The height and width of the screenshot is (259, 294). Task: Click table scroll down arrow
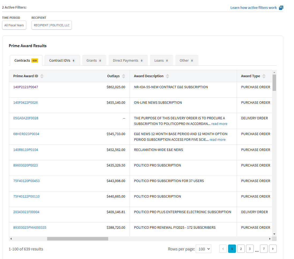coord(274,234)
